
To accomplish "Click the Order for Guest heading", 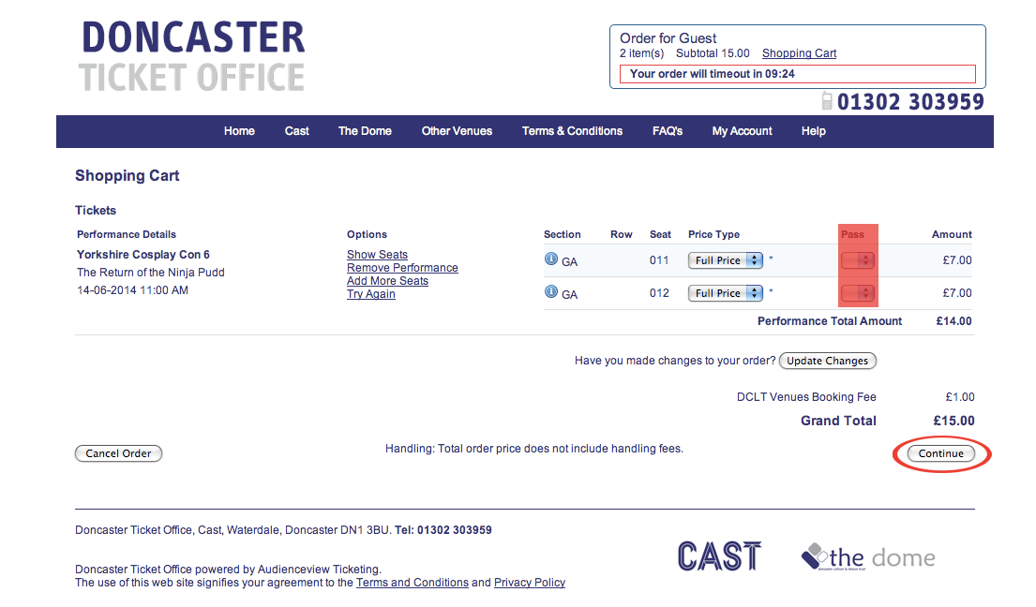I will point(668,38).
